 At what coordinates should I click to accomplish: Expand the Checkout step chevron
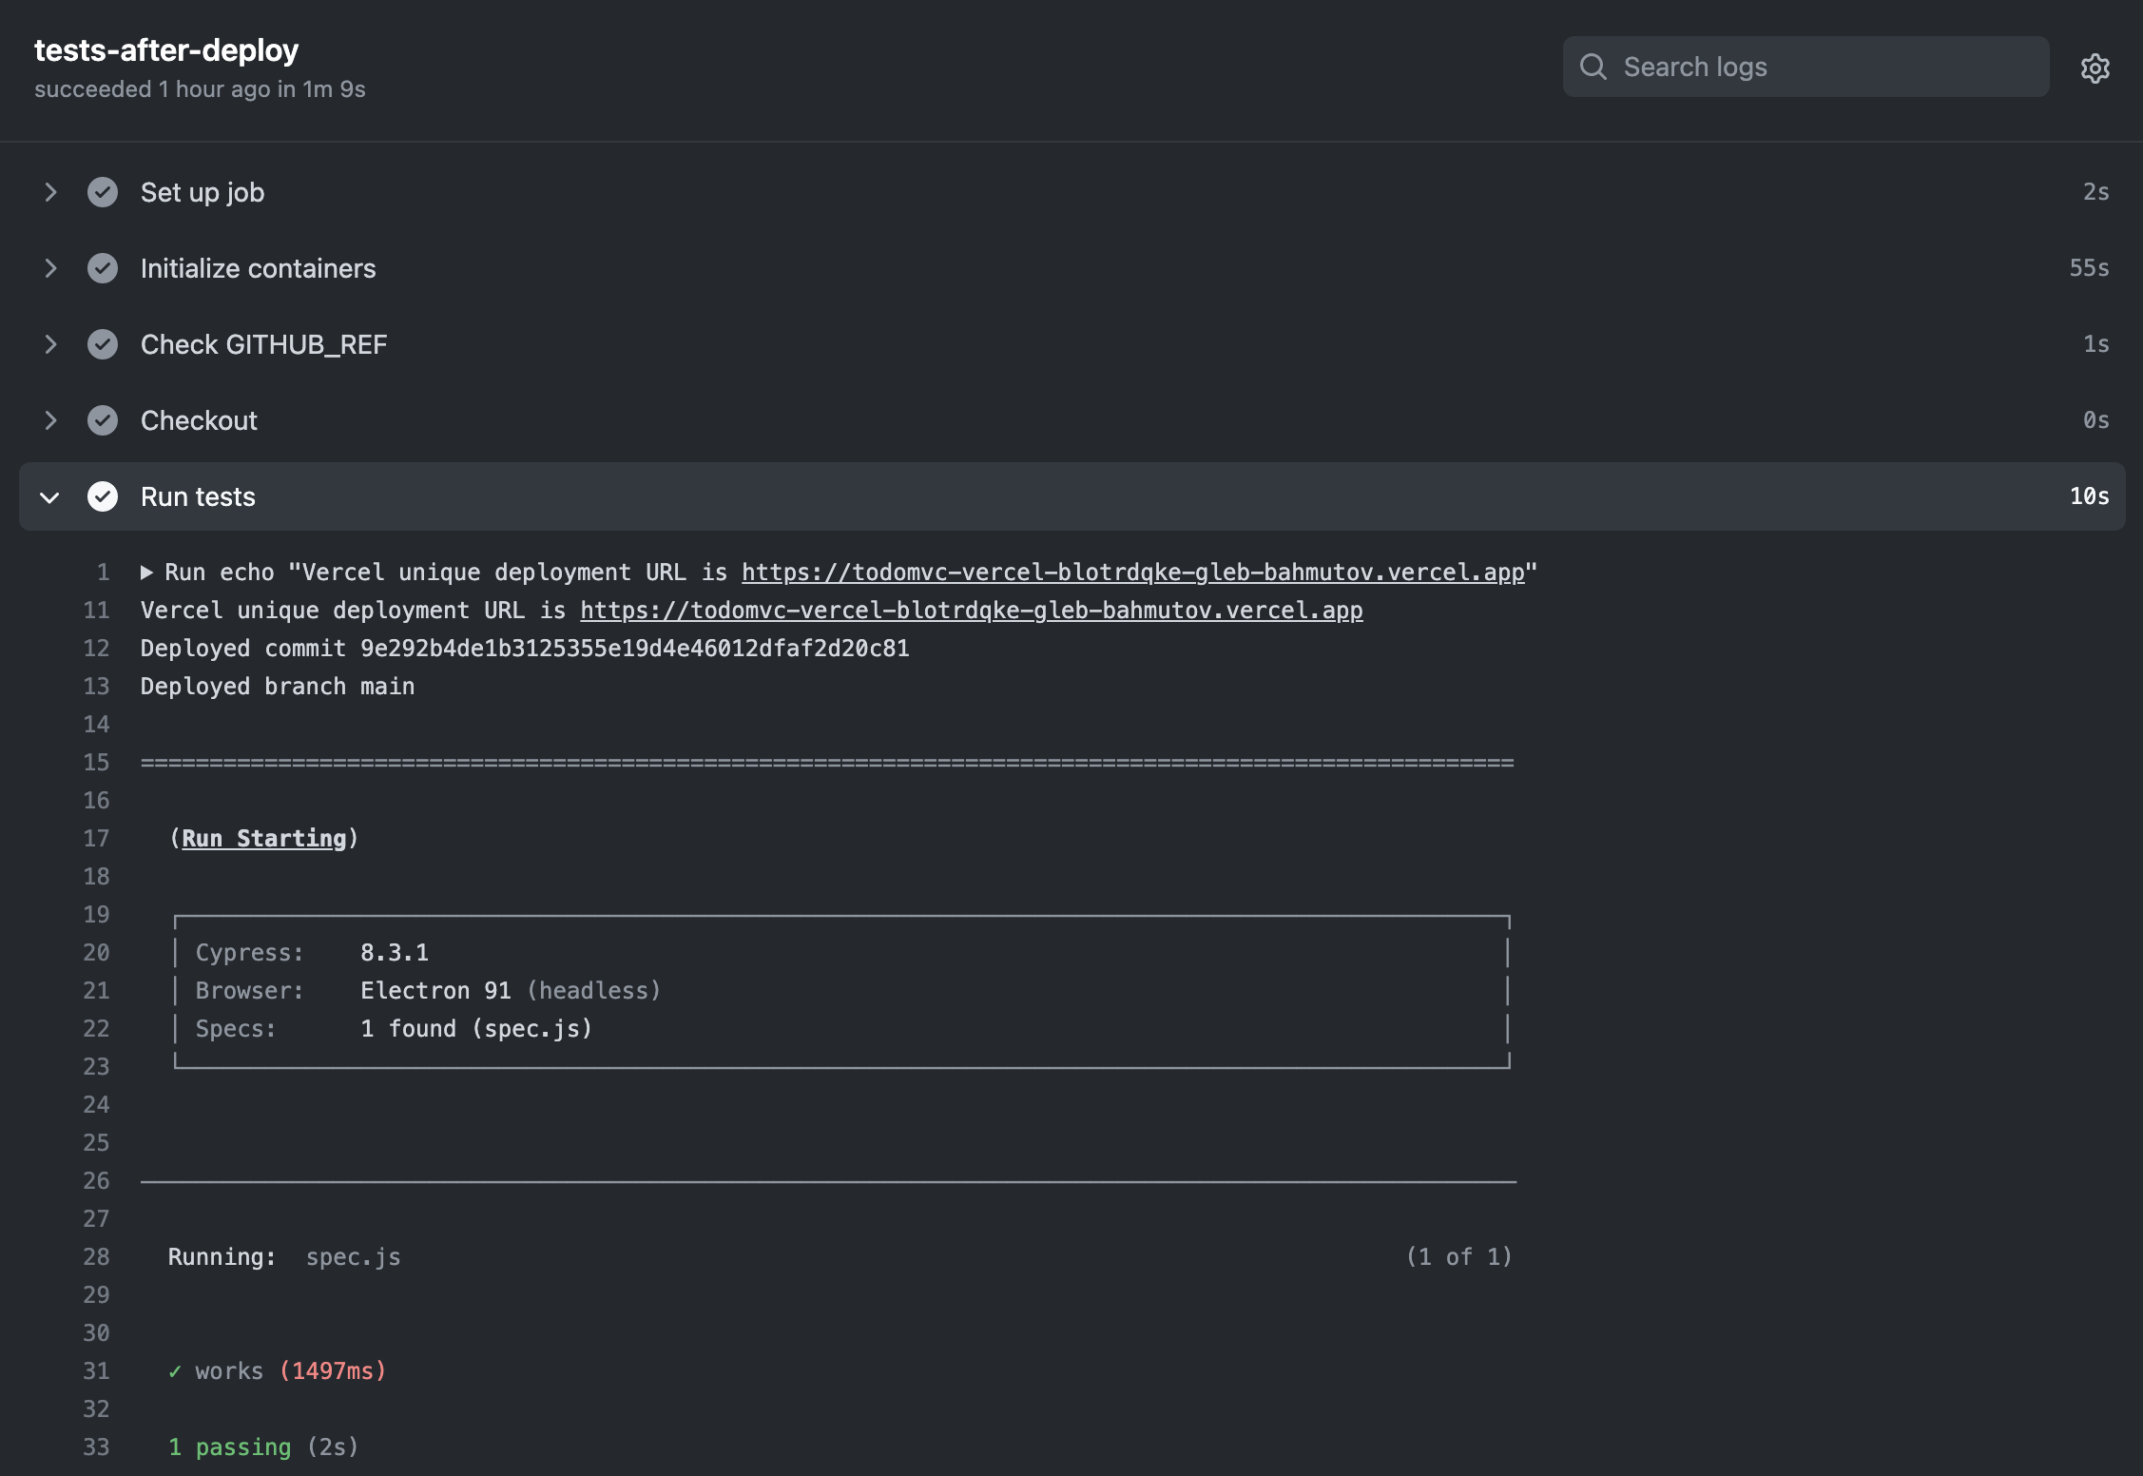[50, 420]
